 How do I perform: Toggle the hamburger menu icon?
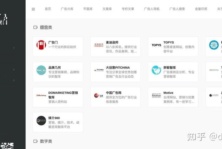pos(33,9)
